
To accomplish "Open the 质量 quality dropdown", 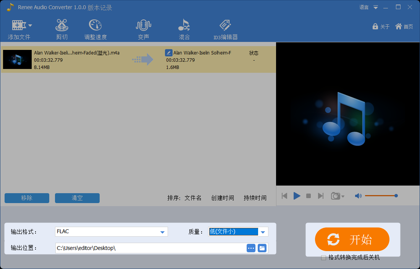I will click(238, 232).
